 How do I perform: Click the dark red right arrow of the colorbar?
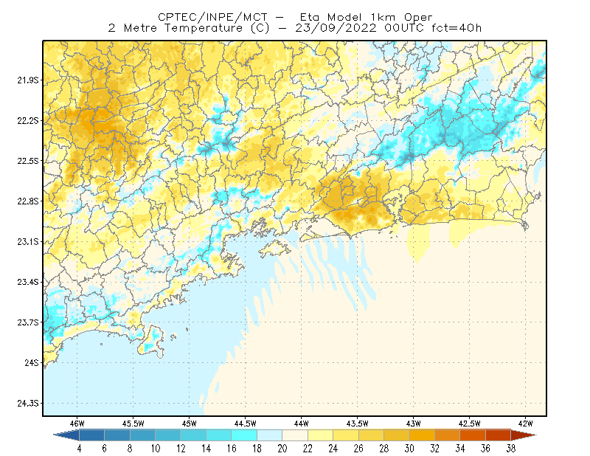[x=524, y=435]
